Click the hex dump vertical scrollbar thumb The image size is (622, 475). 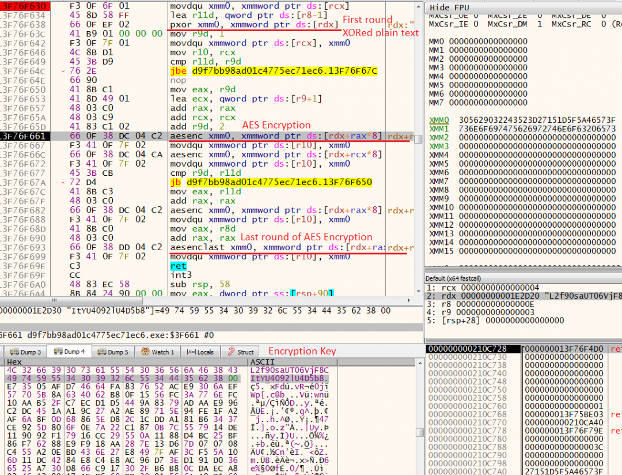(418, 432)
